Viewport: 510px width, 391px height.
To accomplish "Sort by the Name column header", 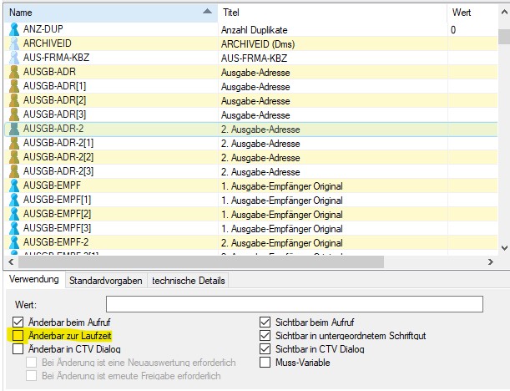I will [x=100, y=13].
